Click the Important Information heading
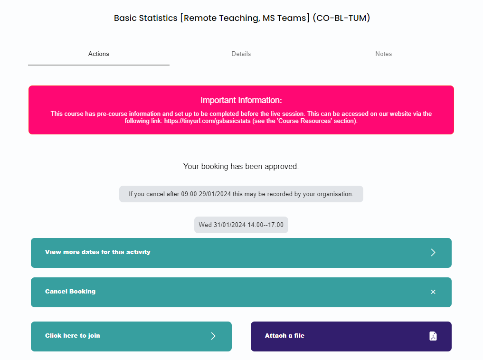The width and height of the screenshot is (483, 360). click(x=241, y=100)
